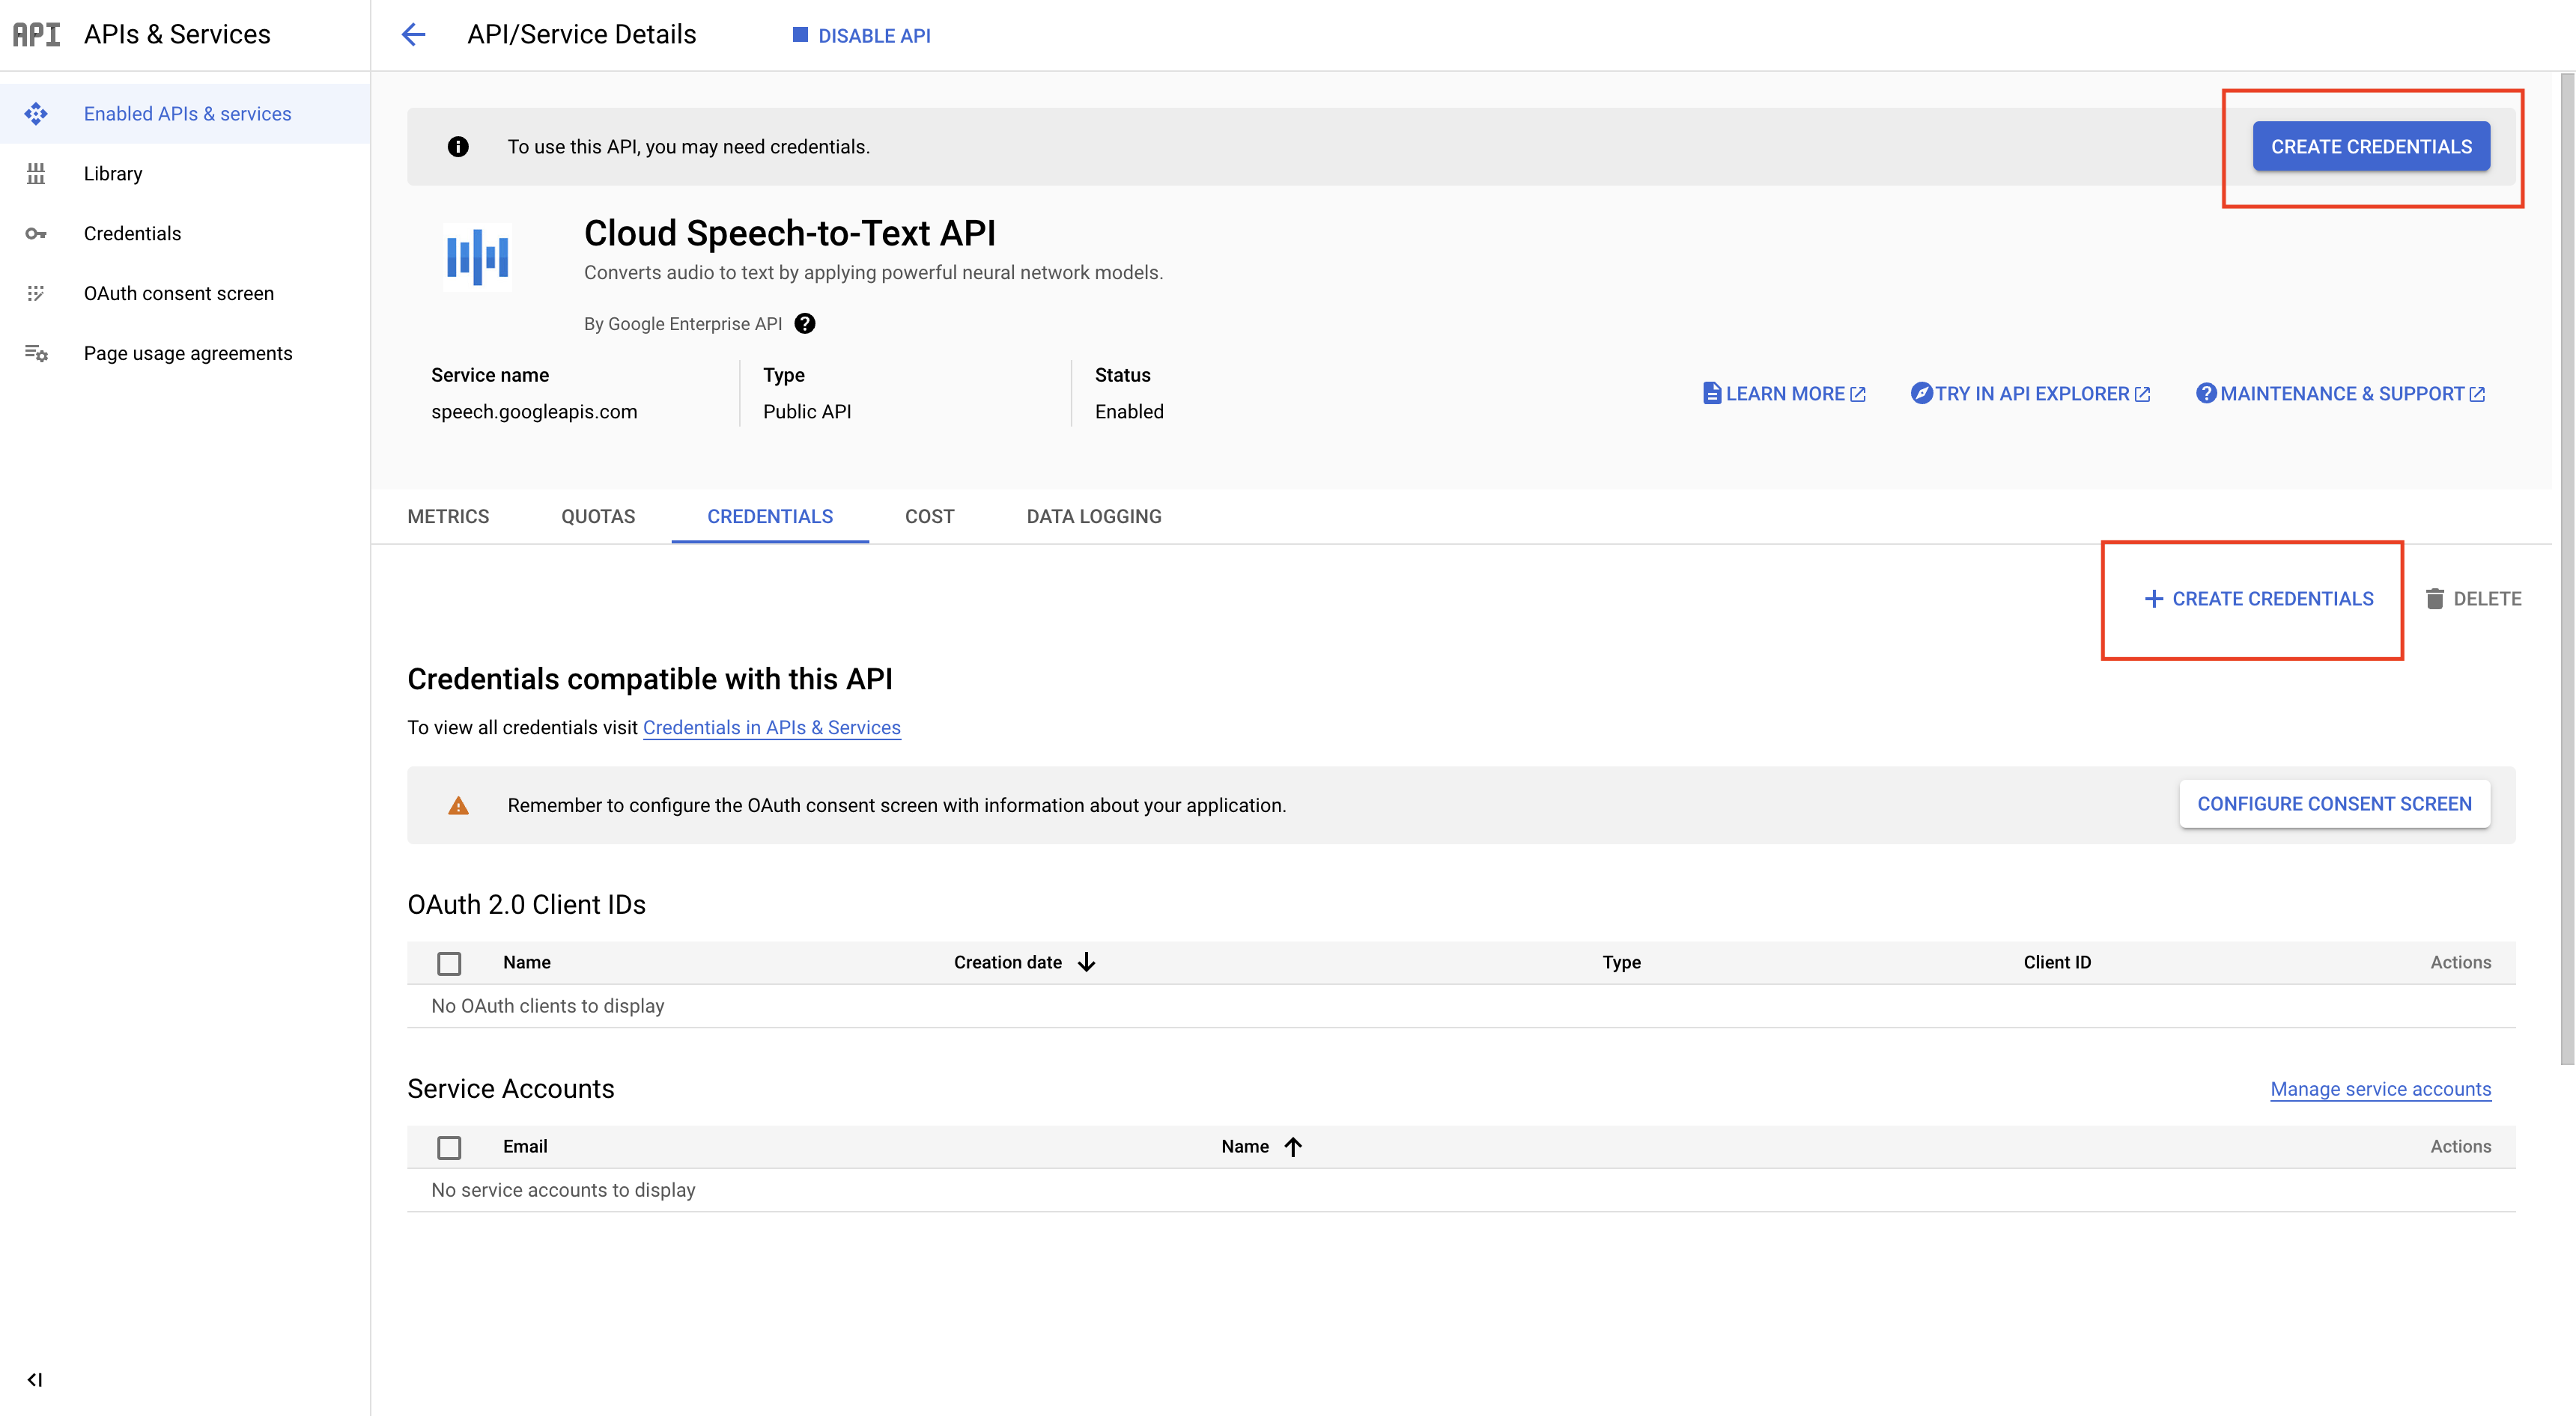Open the Learn More link
The height and width of the screenshot is (1416, 2576).
coord(1784,394)
